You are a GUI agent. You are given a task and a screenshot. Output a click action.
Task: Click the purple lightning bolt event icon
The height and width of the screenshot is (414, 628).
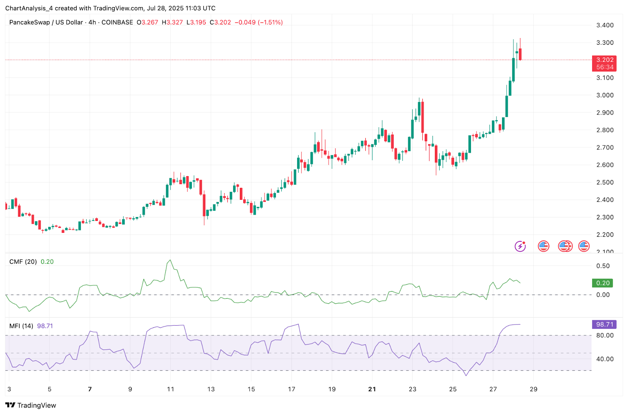pos(520,246)
